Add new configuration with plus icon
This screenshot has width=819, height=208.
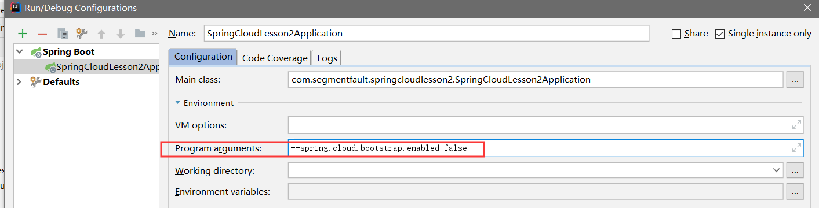coord(23,34)
